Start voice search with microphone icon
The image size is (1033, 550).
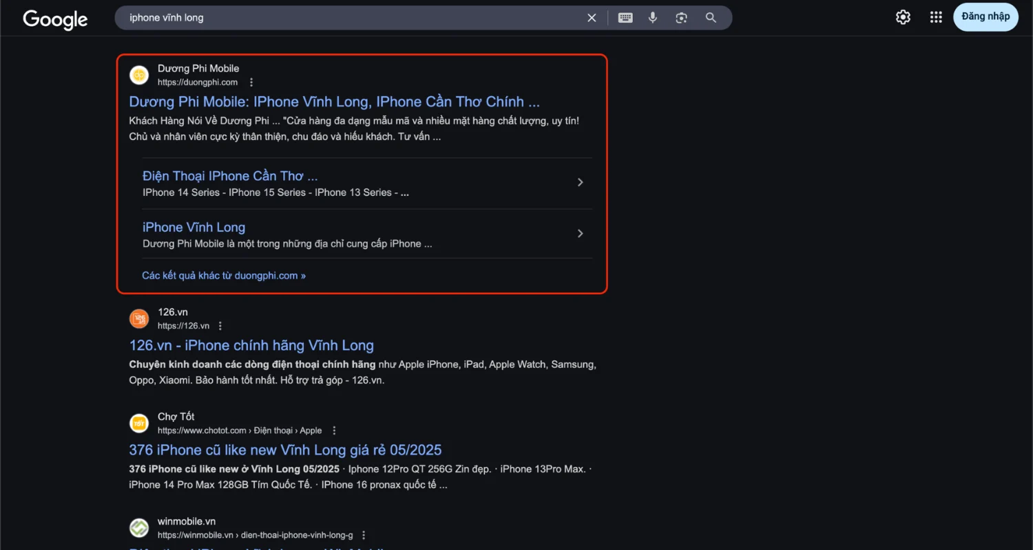pyautogui.click(x=653, y=18)
